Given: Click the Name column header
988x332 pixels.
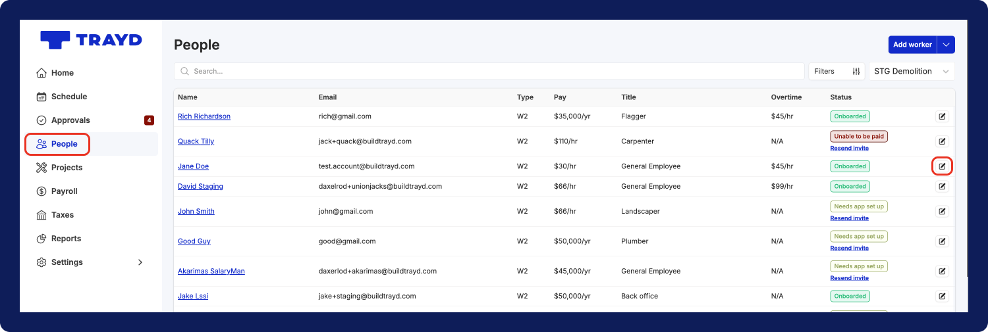Looking at the screenshot, I should [188, 97].
